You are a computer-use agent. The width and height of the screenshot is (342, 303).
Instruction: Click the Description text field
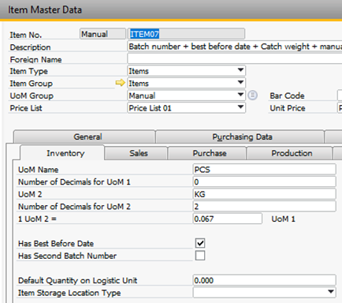tap(235, 47)
